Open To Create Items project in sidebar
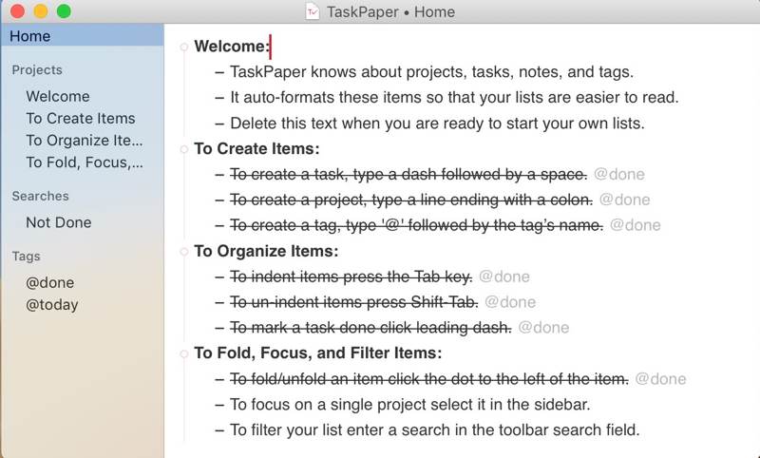This screenshot has height=458, width=760. 81,118
